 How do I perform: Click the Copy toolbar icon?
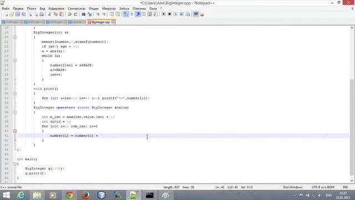[55, 14]
